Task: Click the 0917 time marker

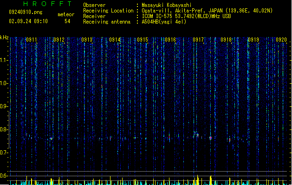Action: point(198,40)
